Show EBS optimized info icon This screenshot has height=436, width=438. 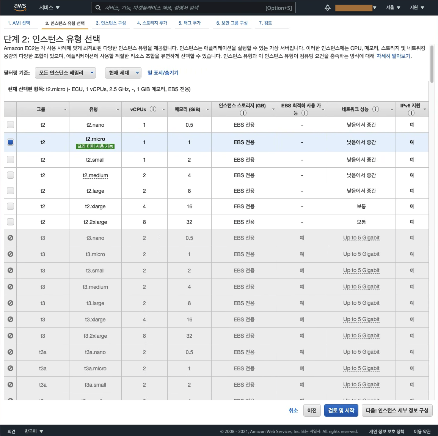click(x=305, y=113)
